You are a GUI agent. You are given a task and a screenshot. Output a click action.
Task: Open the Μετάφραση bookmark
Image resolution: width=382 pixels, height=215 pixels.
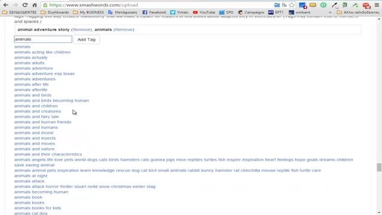tap(122, 12)
